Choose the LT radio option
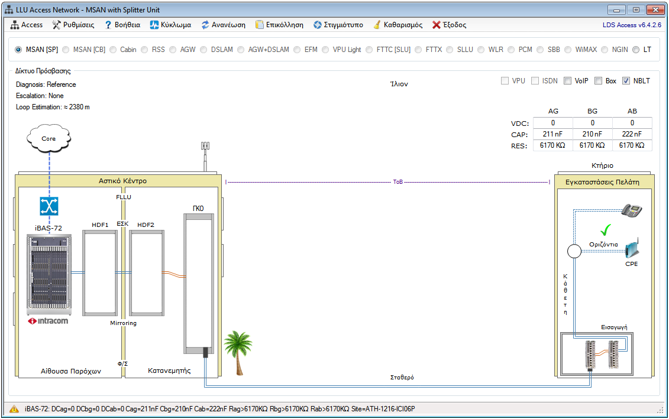Screen dimensions: 669x419 (636, 50)
